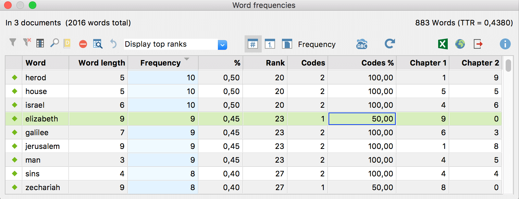Sort by Word column header
Viewport: 519px width, 199px height.
(46, 63)
